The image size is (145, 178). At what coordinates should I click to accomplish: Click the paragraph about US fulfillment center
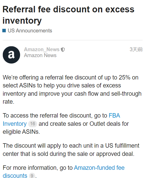click(71, 150)
